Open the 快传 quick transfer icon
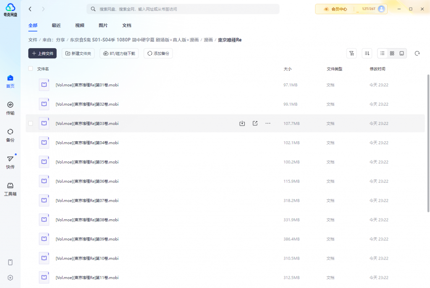 [10, 162]
